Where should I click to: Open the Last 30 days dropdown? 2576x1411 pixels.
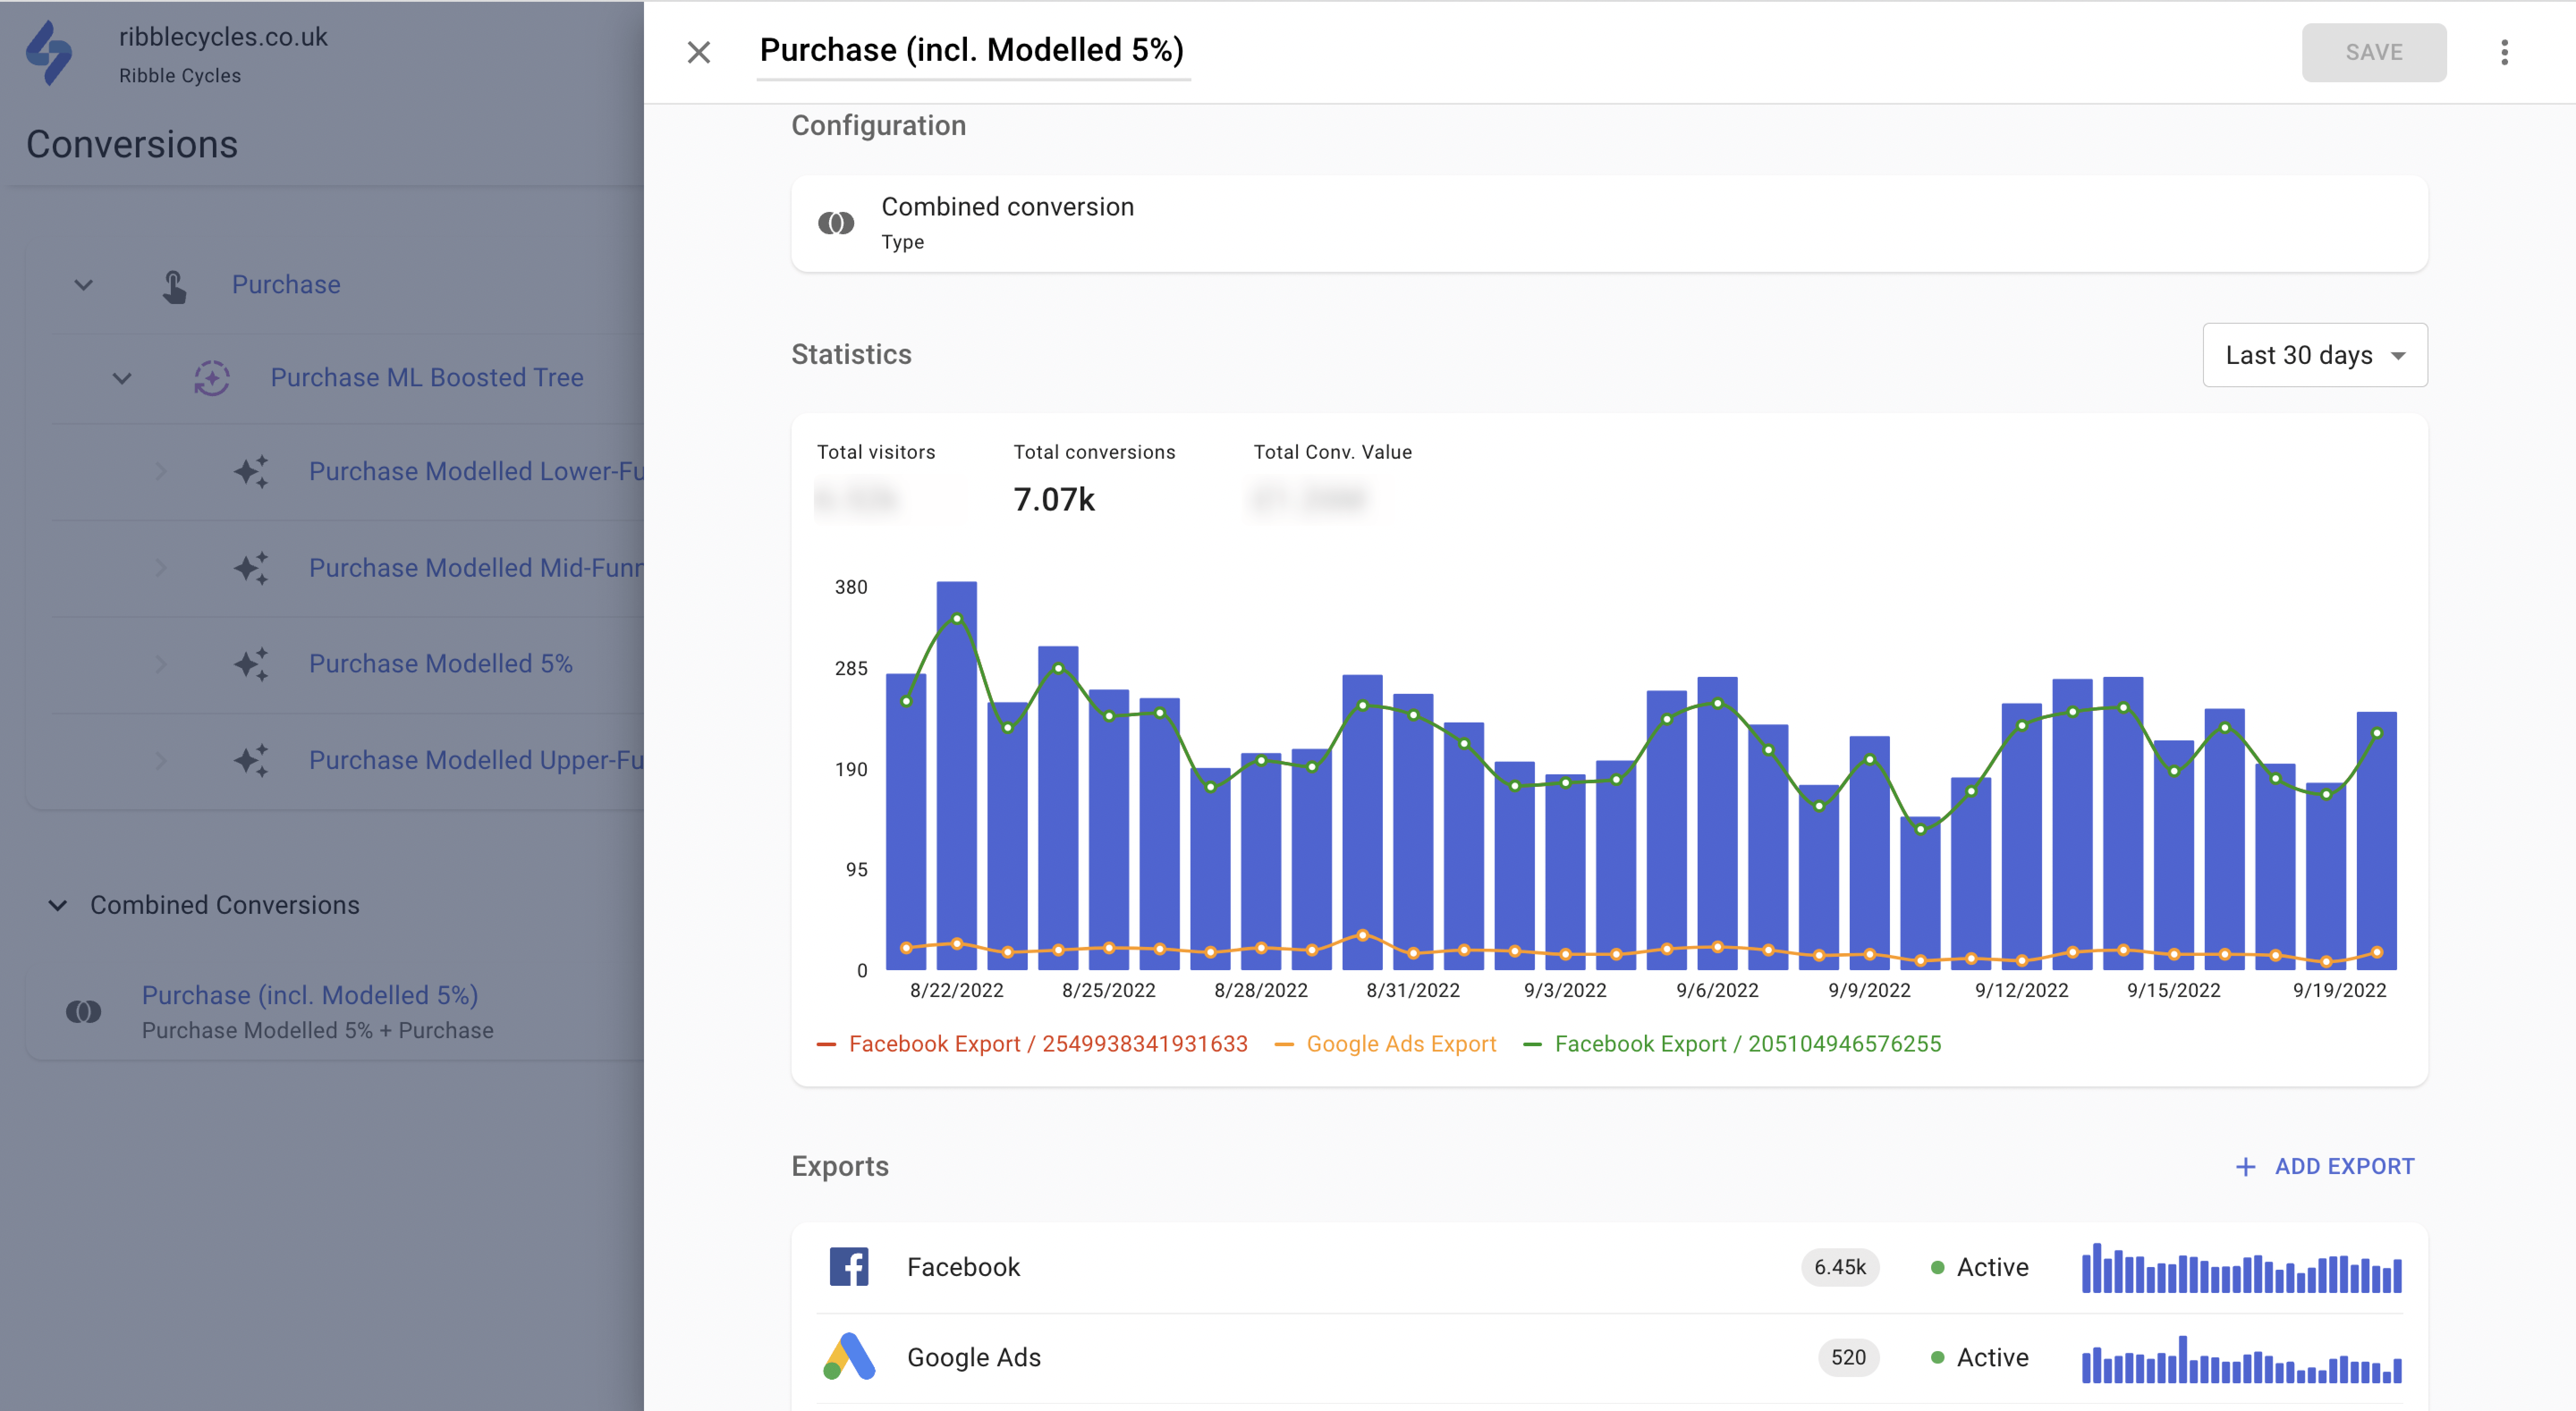click(x=2314, y=355)
